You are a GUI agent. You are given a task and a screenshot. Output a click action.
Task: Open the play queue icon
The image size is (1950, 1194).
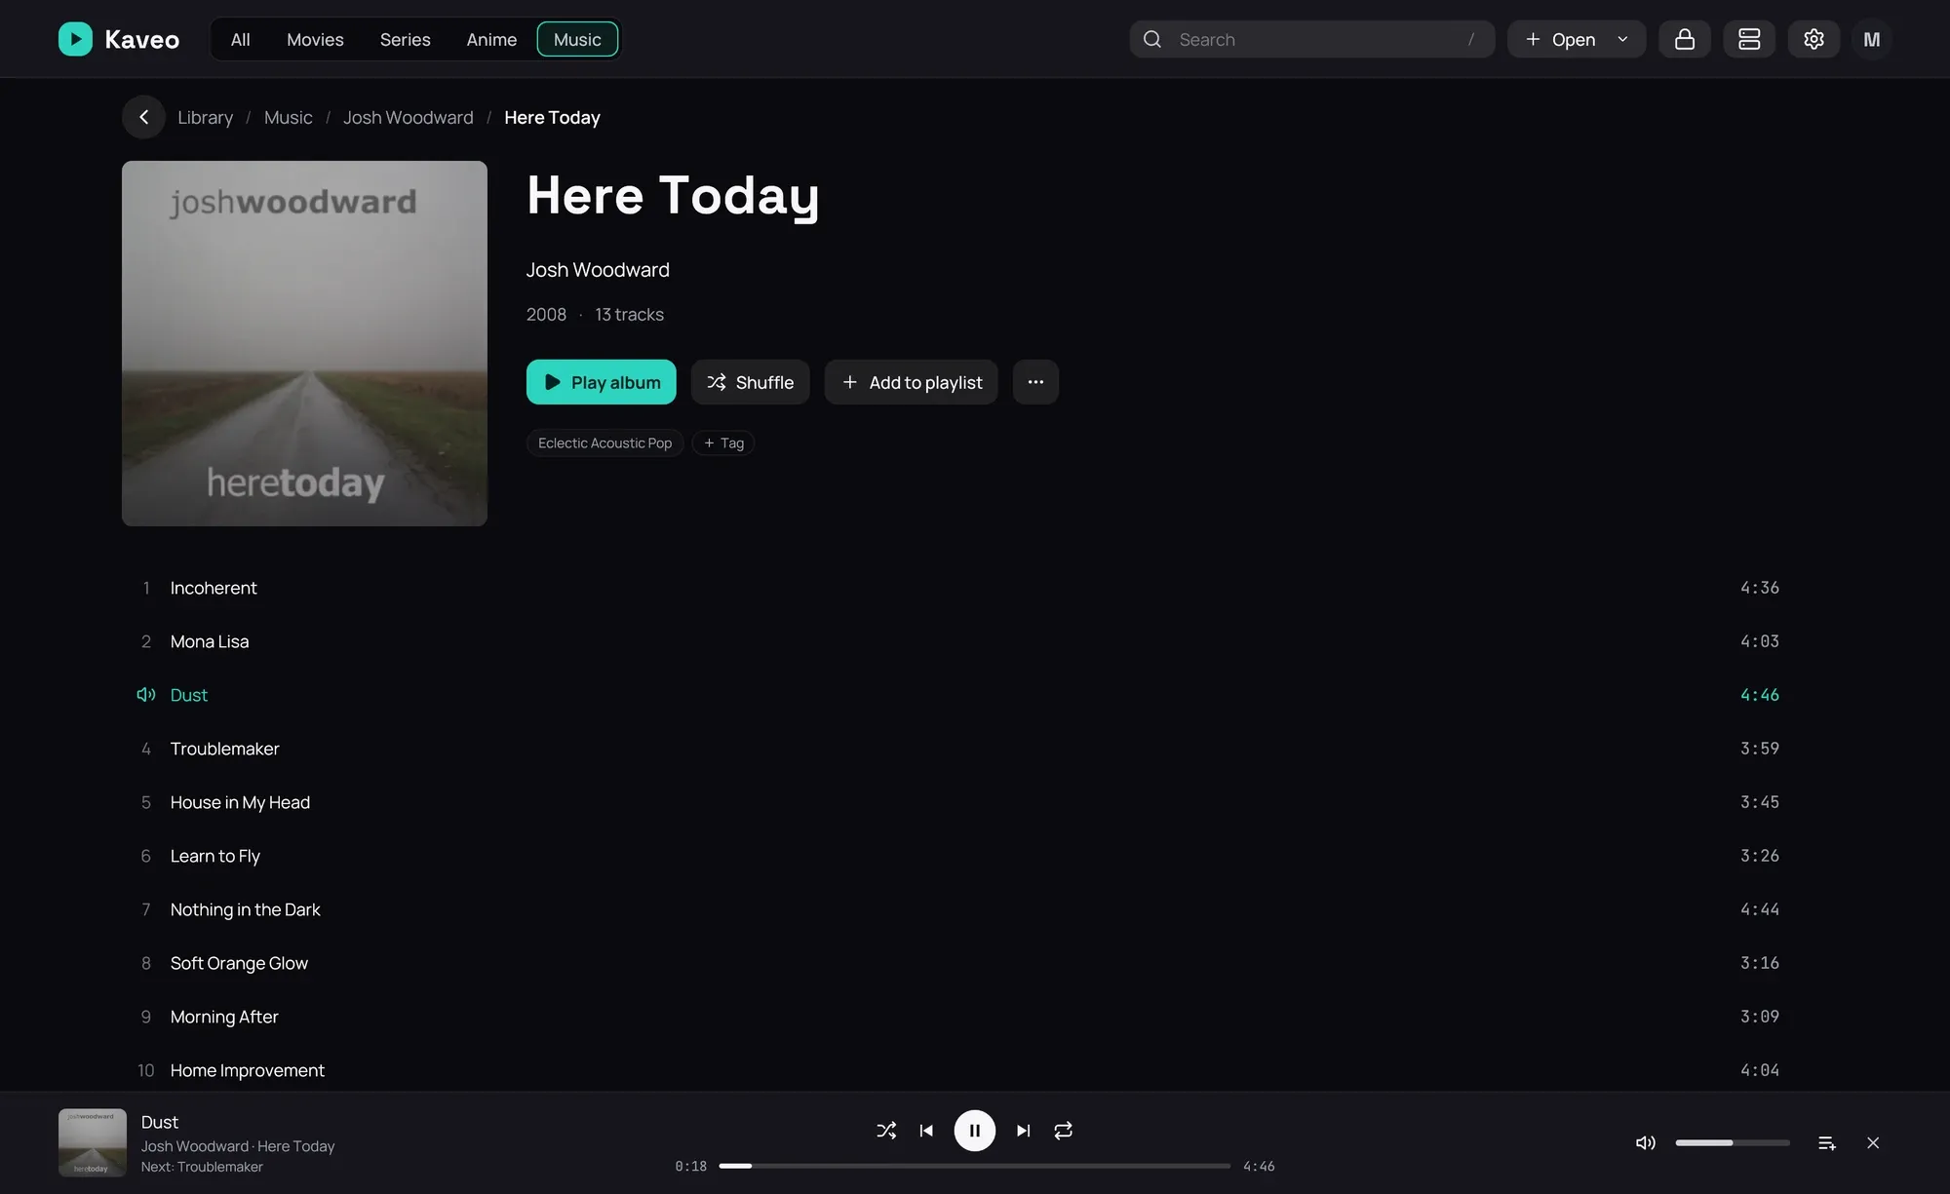tap(1827, 1142)
